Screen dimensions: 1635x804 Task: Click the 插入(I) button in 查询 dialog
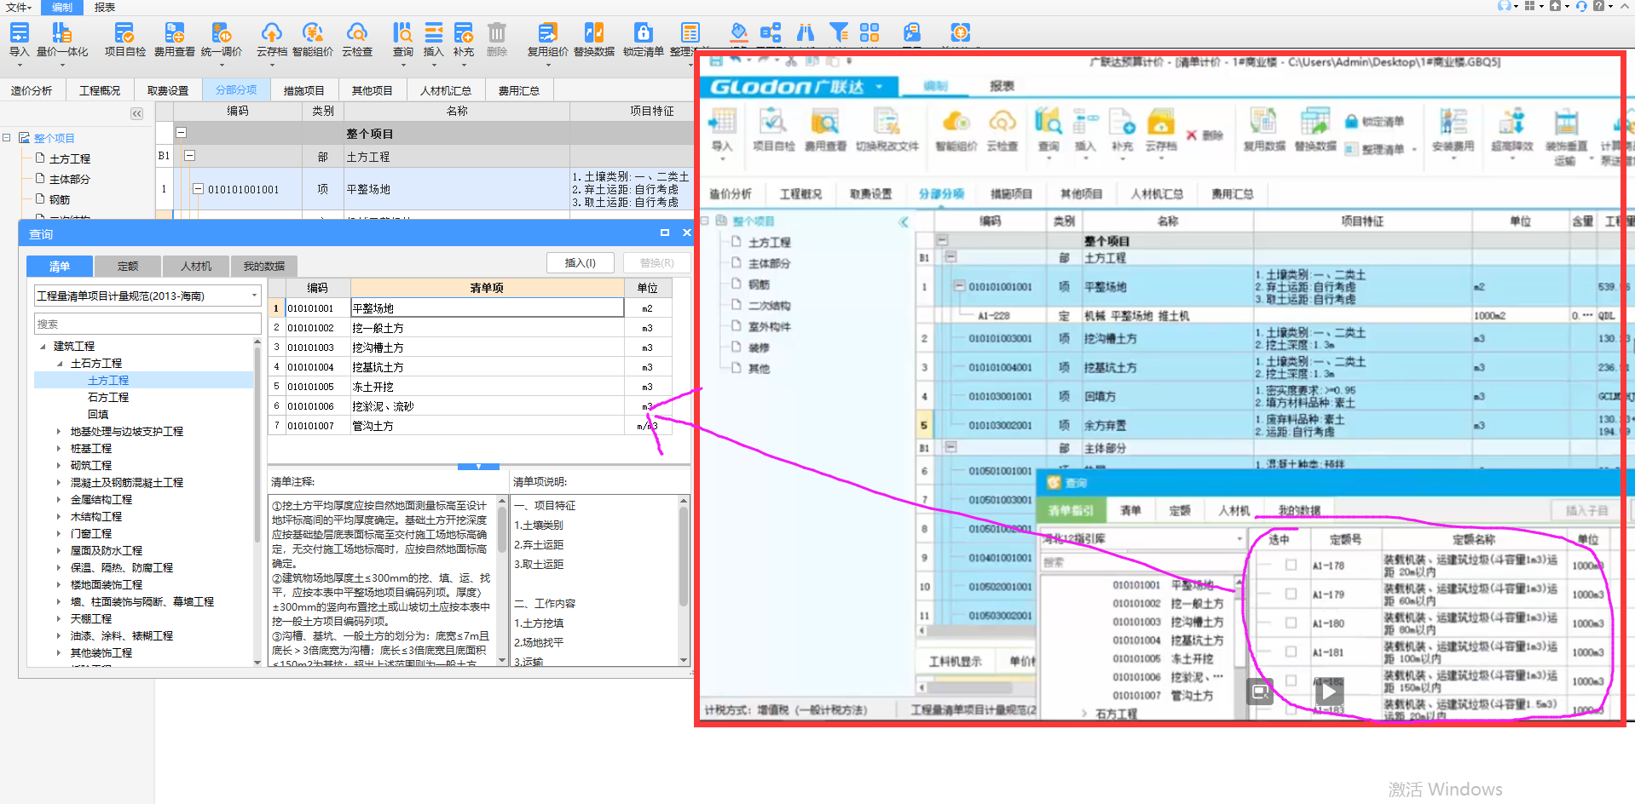[x=581, y=262]
